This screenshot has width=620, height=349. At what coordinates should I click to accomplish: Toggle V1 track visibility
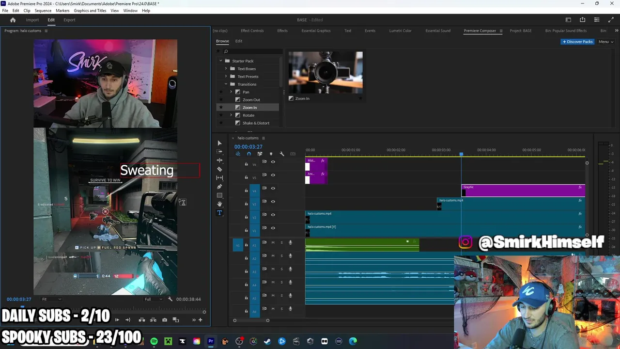(x=273, y=228)
